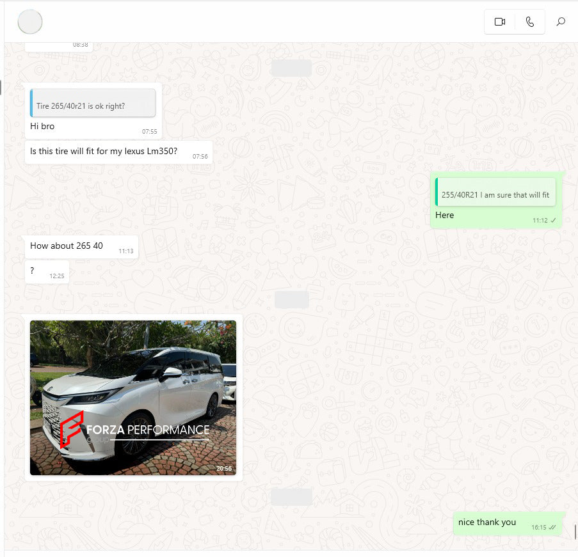Screen dimensions: 578x557
Task: Click the date label above "nice thank you"
Action: 291,497
